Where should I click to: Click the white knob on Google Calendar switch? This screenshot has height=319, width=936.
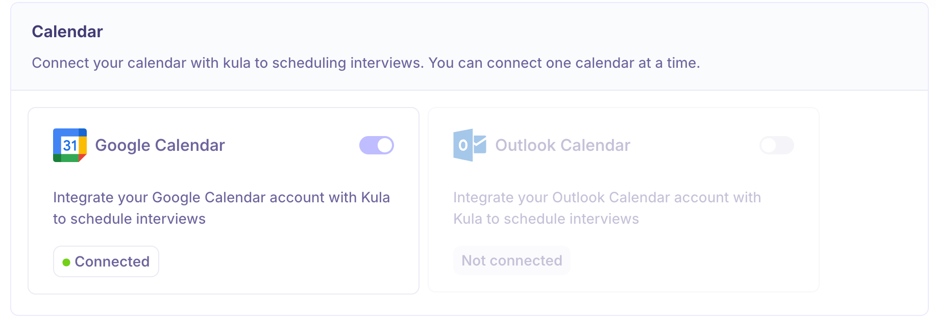pyautogui.click(x=385, y=145)
